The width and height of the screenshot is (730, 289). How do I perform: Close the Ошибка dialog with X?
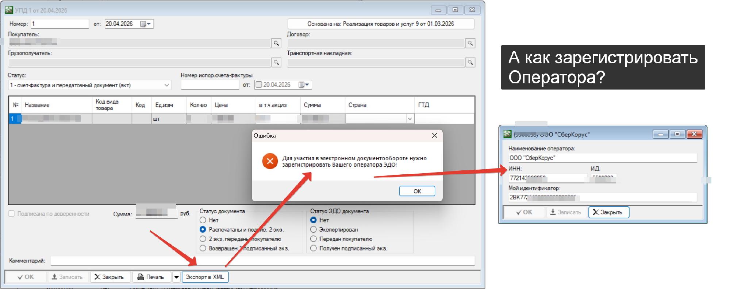coord(434,135)
